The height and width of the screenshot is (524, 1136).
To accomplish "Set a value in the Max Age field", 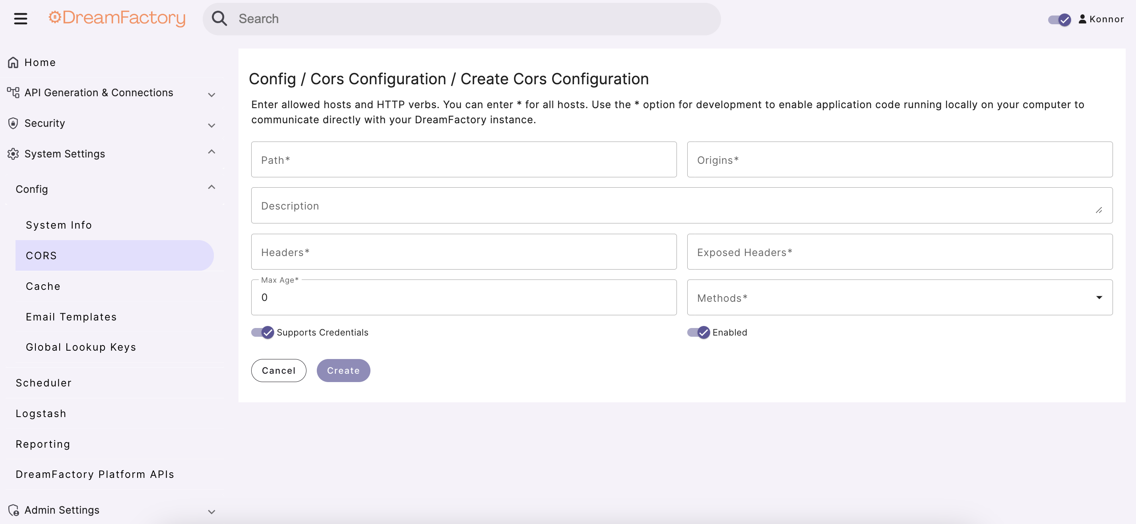I will pyautogui.click(x=463, y=297).
